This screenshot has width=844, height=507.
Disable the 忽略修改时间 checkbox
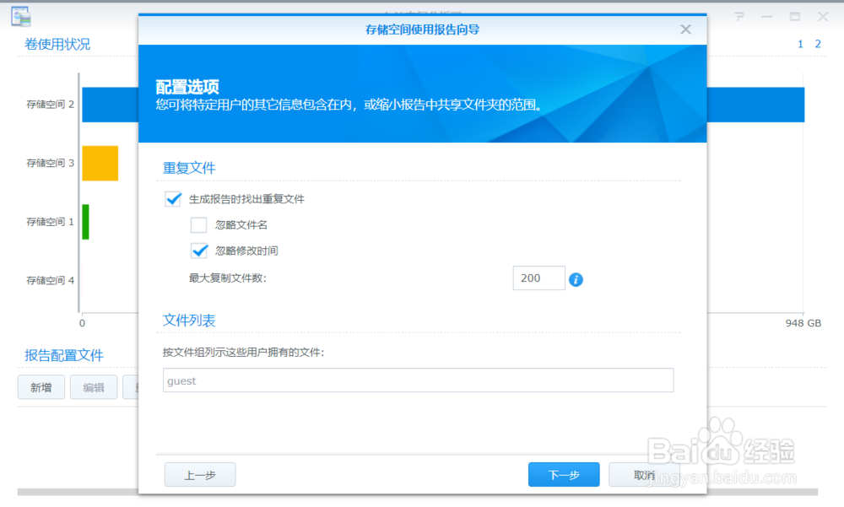tap(198, 251)
